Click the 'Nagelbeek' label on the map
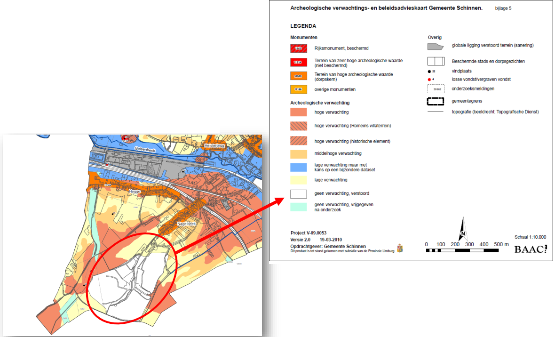Viewport: 555px width, 337px height. [x=187, y=224]
